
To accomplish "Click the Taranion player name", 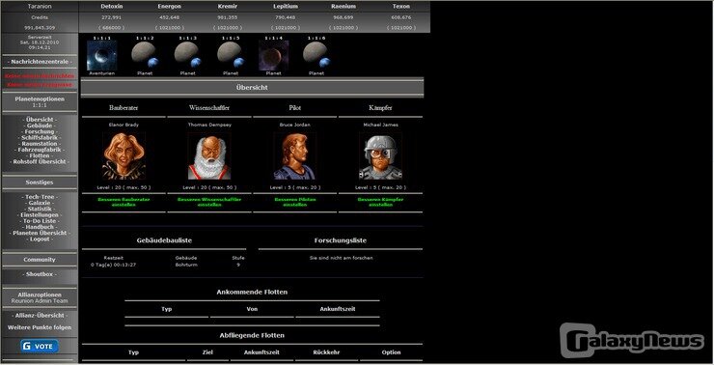I will click(x=40, y=7).
